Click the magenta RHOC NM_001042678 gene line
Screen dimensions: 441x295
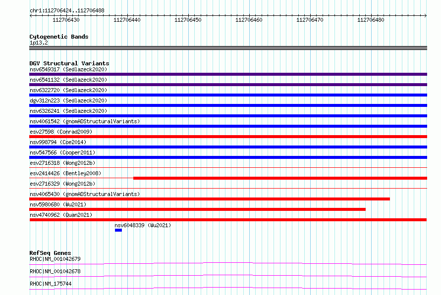(228, 276)
